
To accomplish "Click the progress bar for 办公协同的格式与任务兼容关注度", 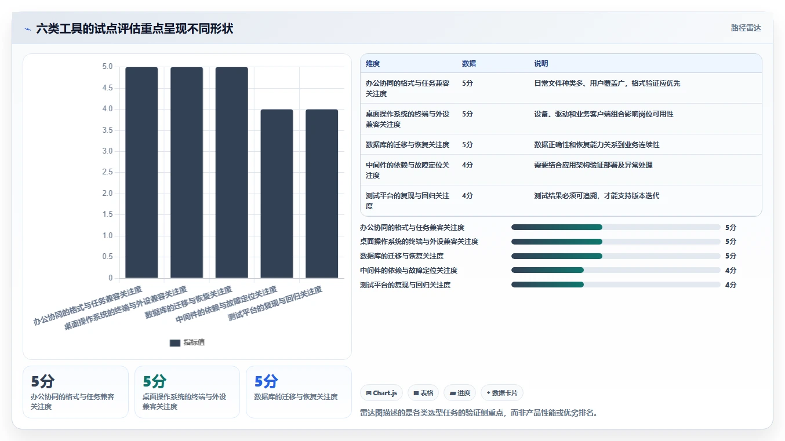I will click(x=616, y=227).
